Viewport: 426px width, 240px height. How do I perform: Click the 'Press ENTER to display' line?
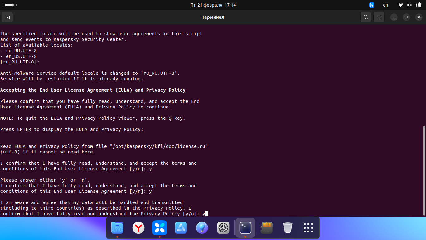click(x=72, y=129)
